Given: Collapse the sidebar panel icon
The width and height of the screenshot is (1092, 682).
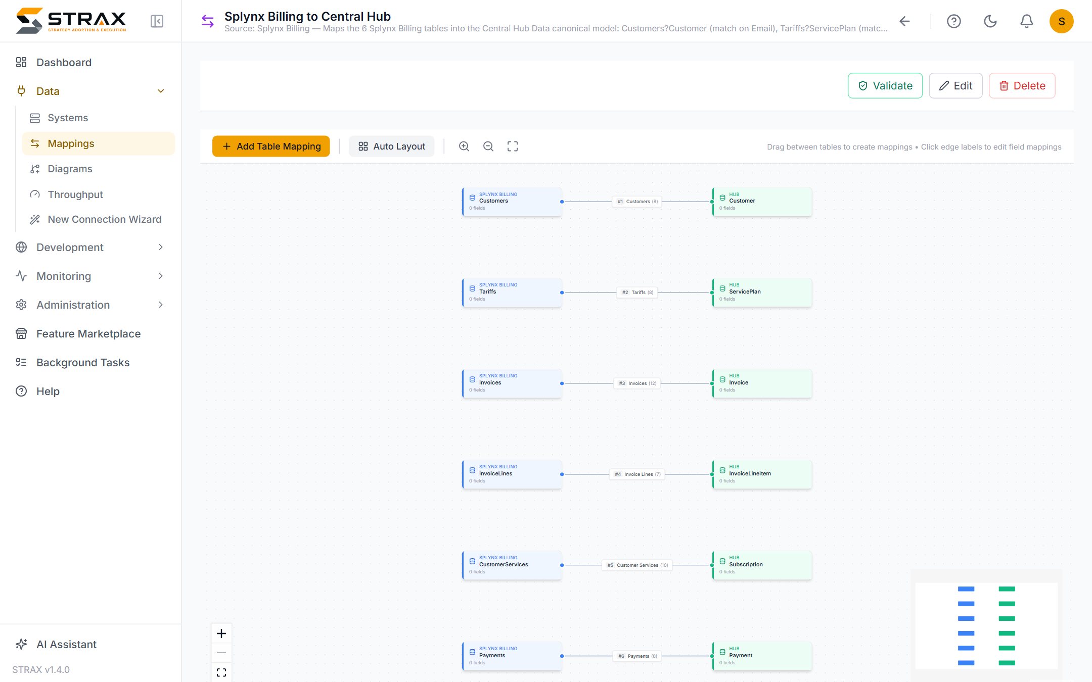Looking at the screenshot, I should click(x=157, y=21).
